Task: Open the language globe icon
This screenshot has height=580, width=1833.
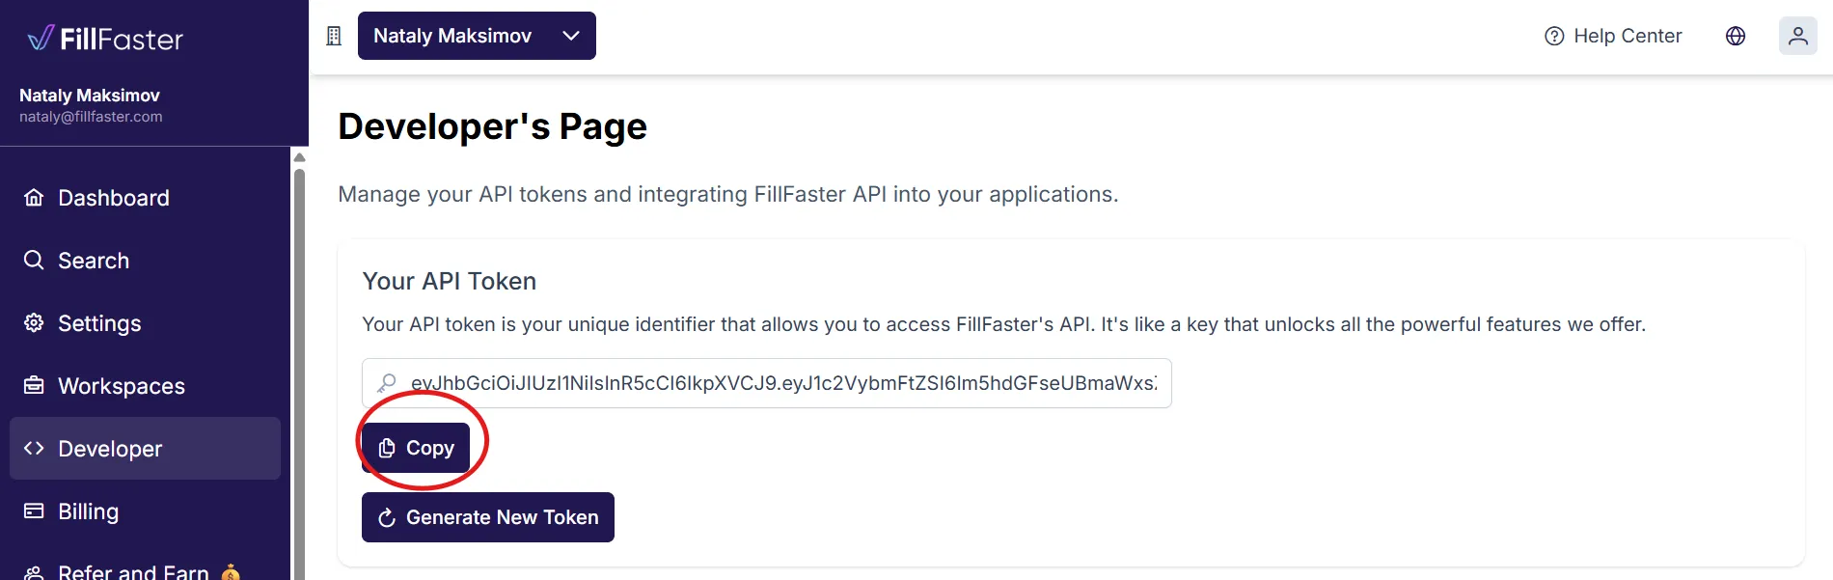Action: click(x=1736, y=36)
